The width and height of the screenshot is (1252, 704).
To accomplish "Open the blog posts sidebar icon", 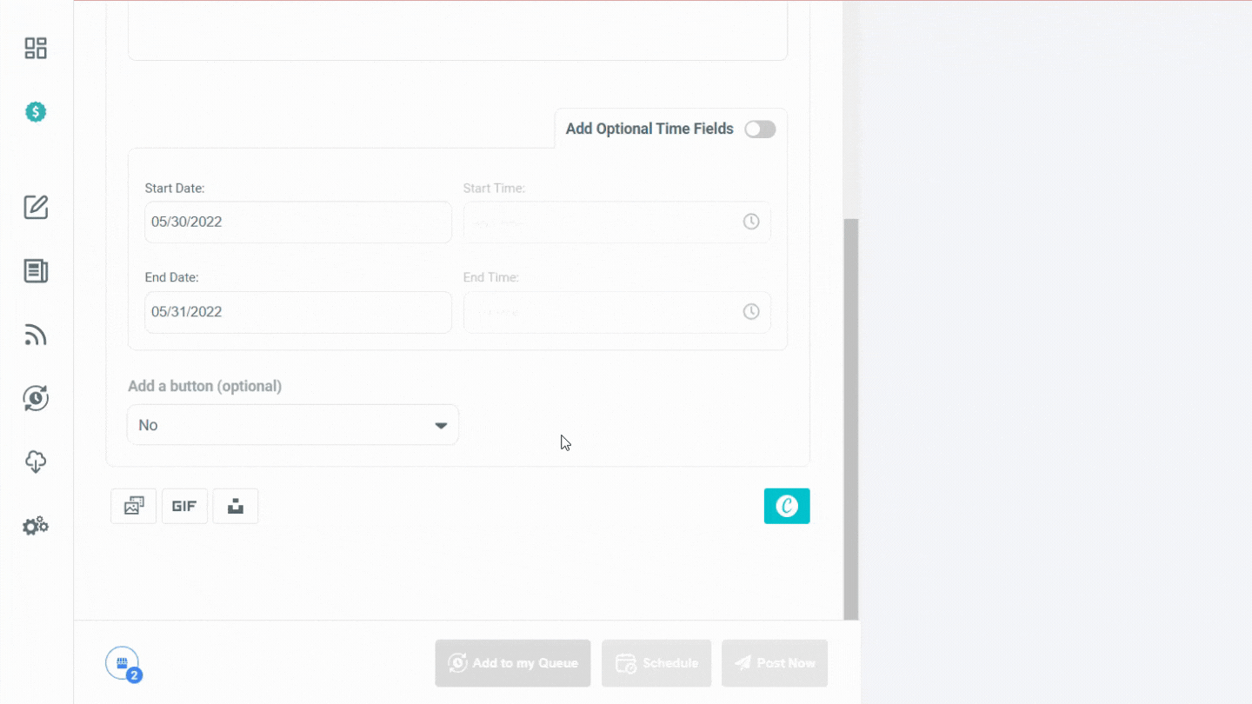I will [36, 270].
